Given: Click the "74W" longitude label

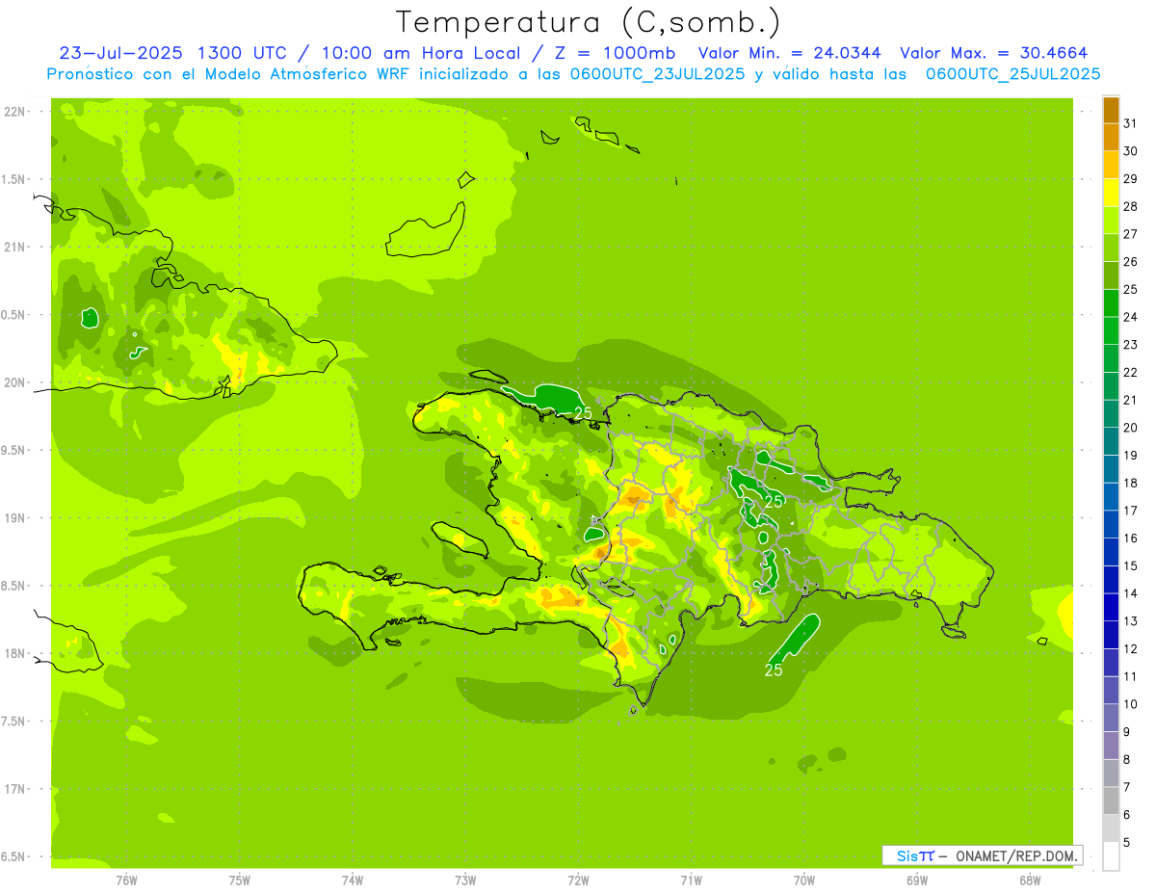Looking at the screenshot, I should (353, 880).
